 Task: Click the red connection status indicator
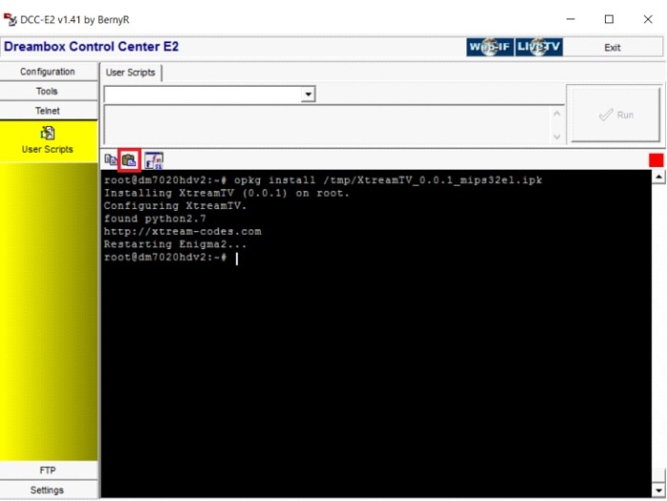point(656,159)
